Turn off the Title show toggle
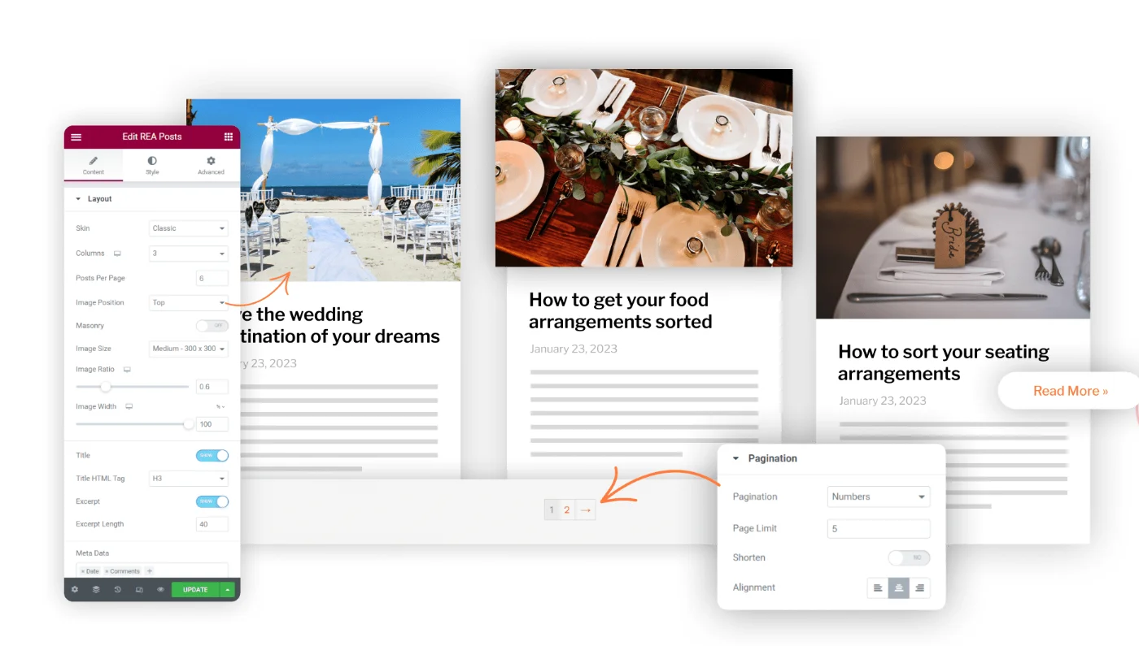Image resolution: width=1139 pixels, height=646 pixels. tap(212, 456)
